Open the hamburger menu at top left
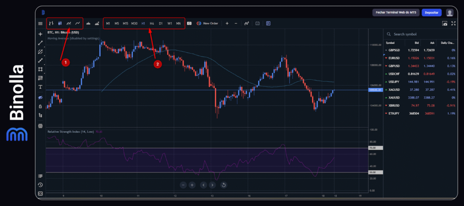Viewport: 464px width, 206px height. pyautogui.click(x=40, y=23)
